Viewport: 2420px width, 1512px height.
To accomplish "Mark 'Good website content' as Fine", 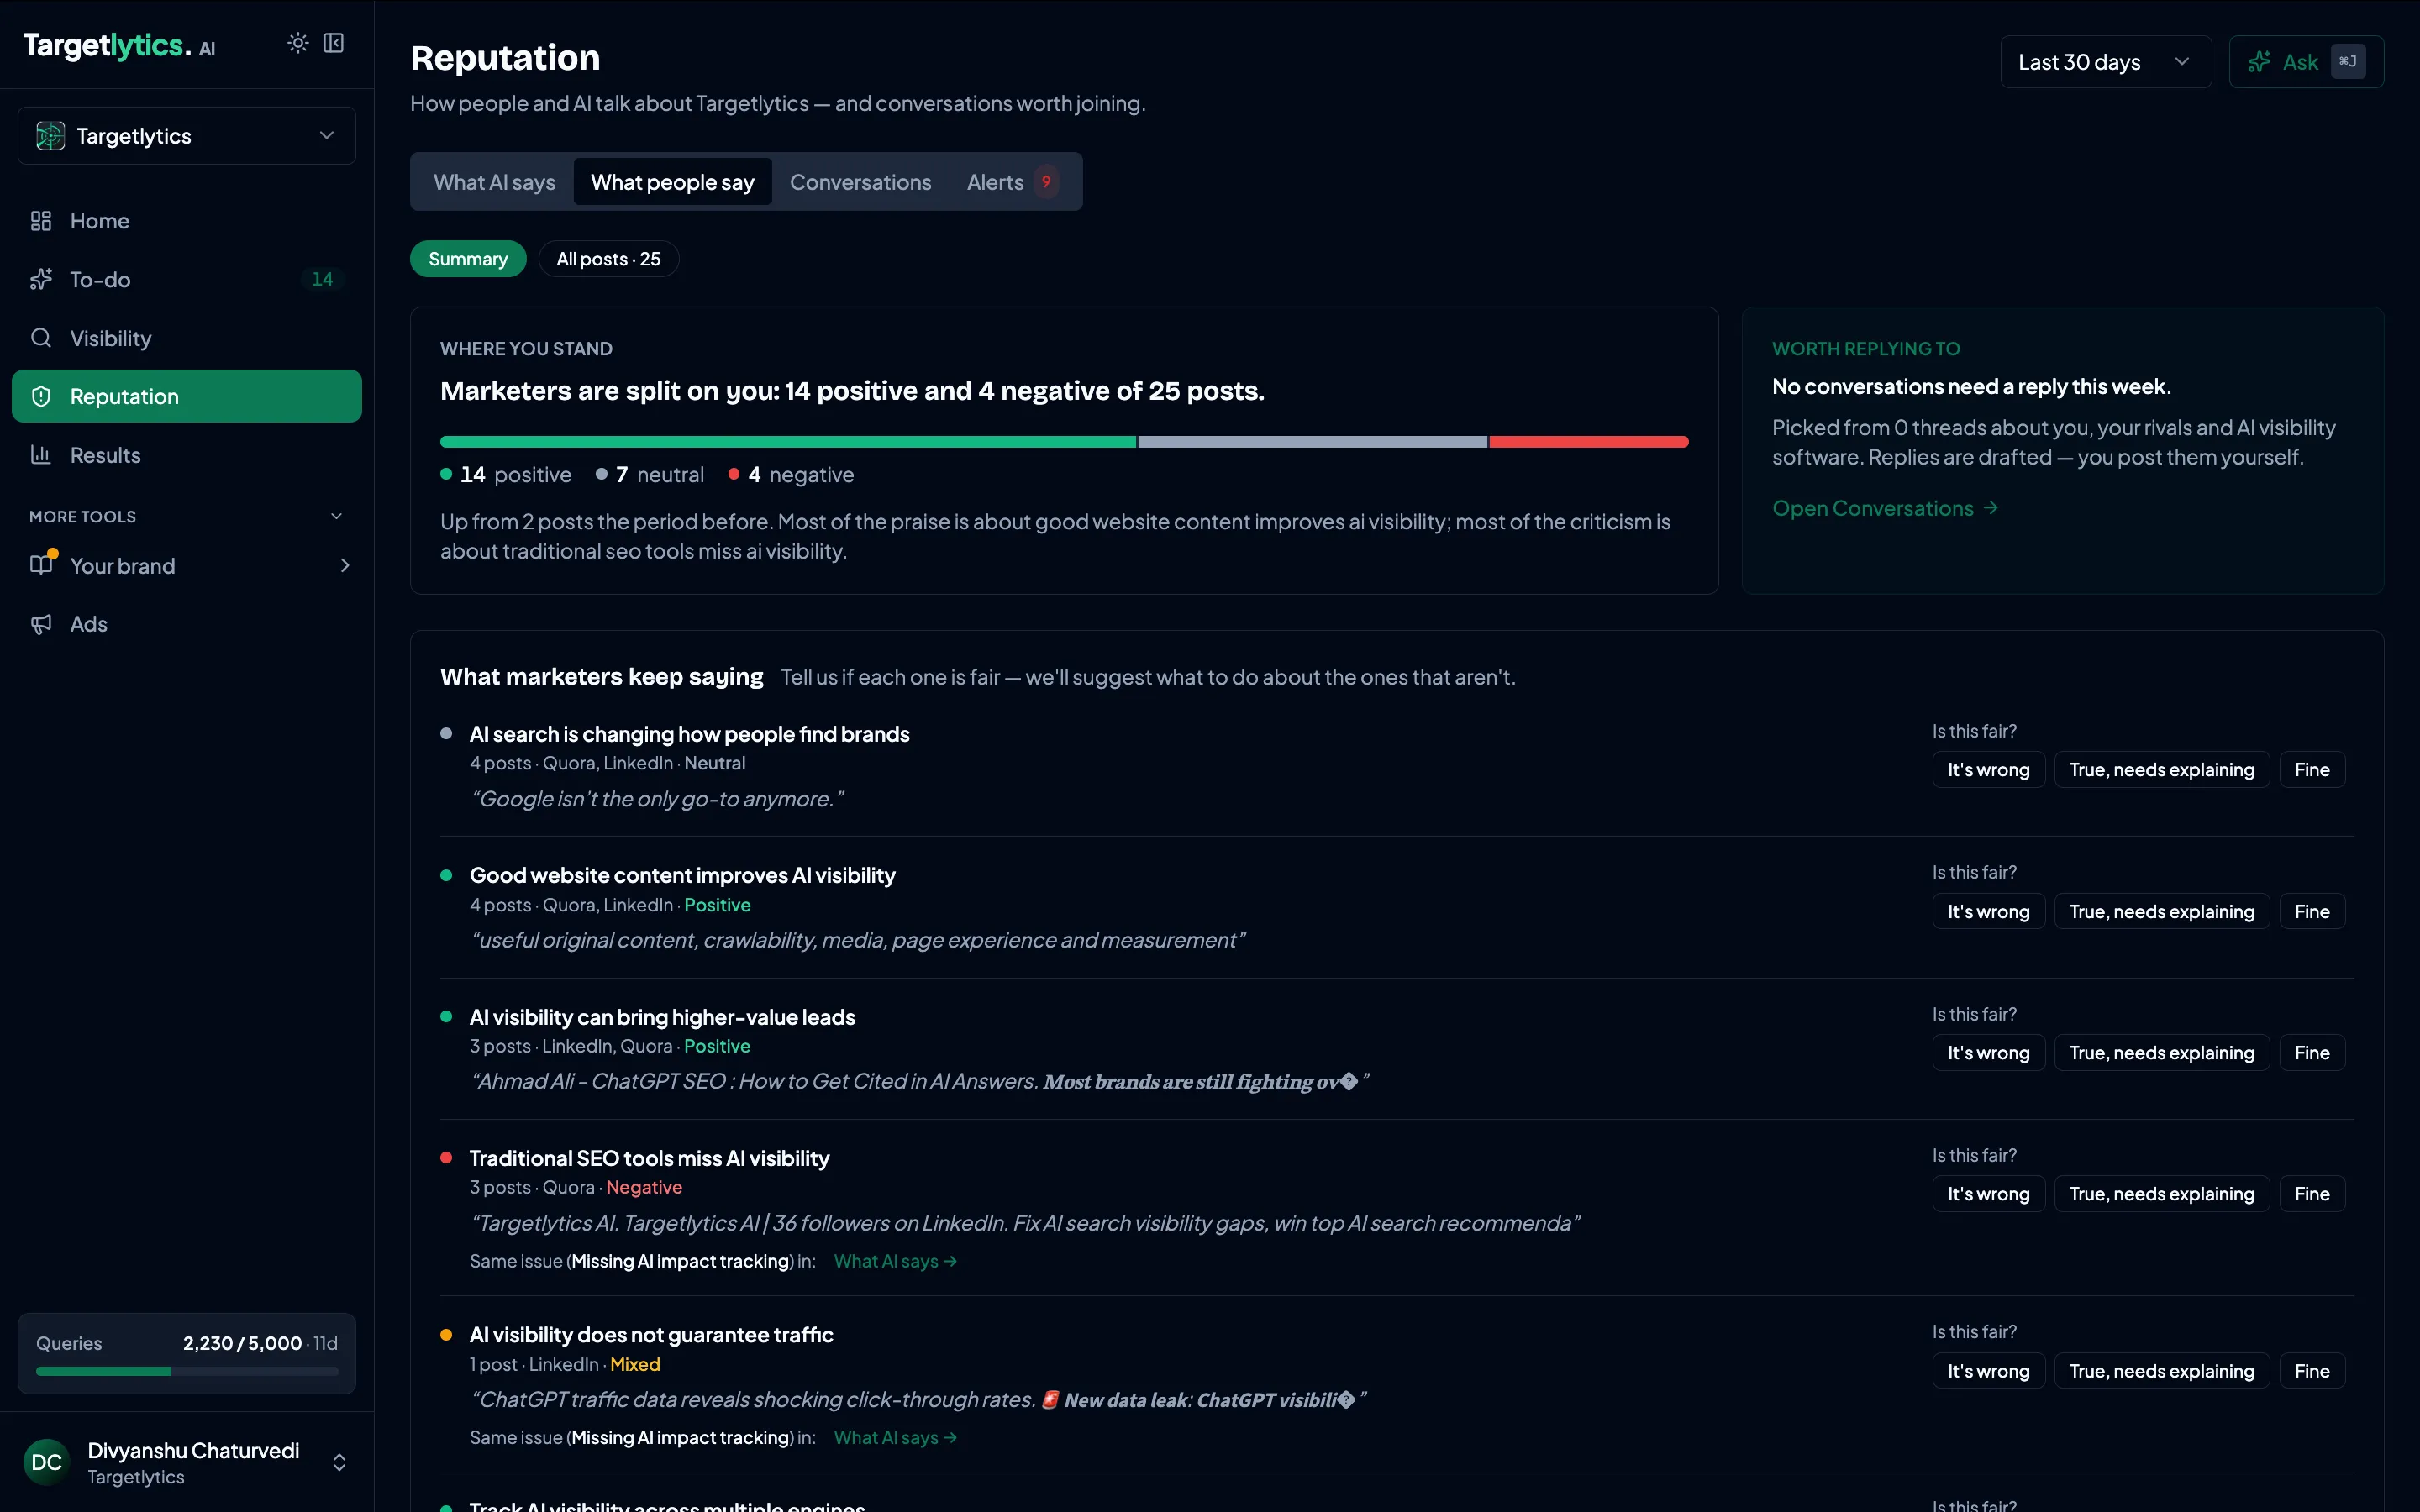I will click(x=2312, y=912).
